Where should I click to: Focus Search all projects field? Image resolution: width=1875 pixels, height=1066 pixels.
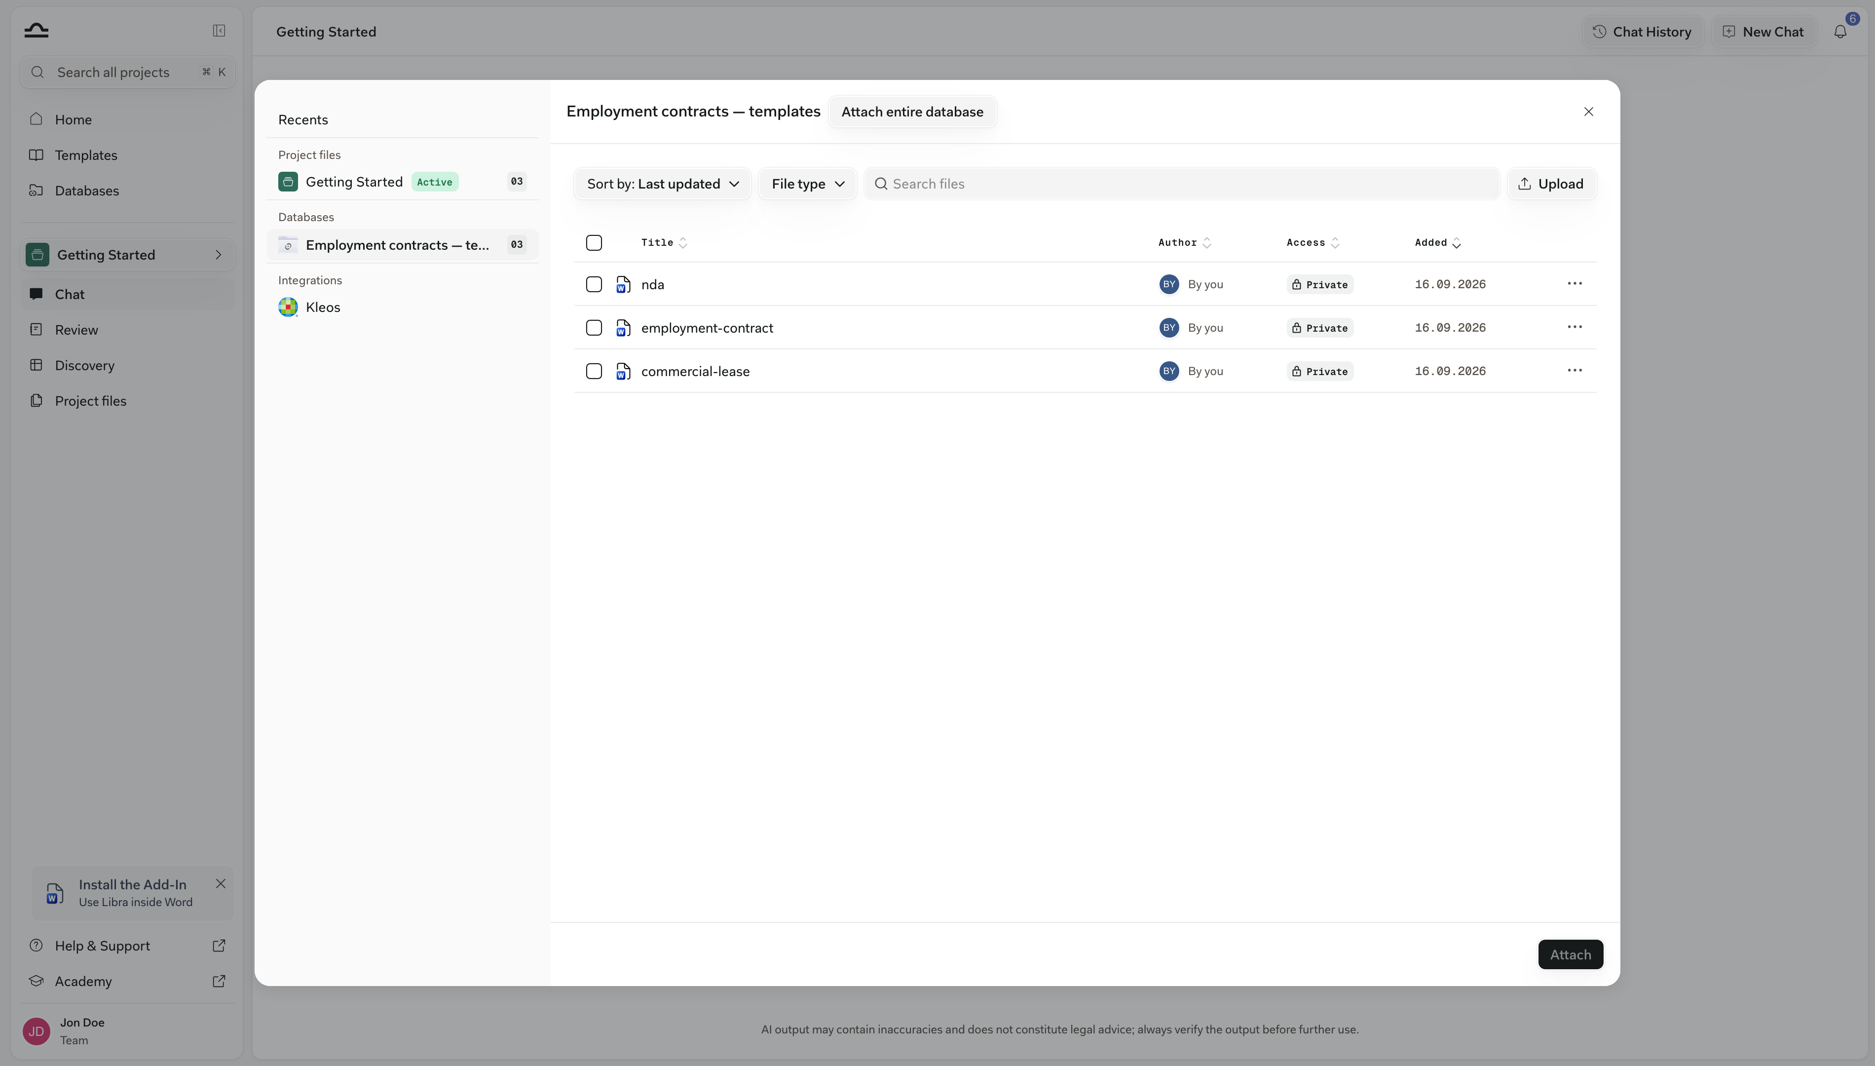click(127, 72)
